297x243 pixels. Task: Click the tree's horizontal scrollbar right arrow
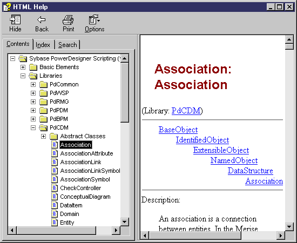click(x=116, y=231)
